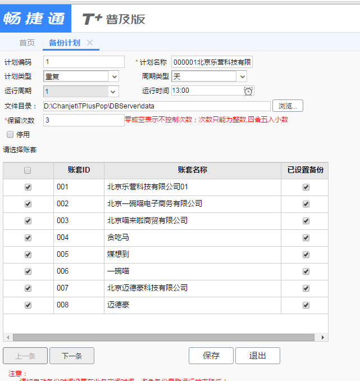
Task: Switch to the 首页 tab
Action: [27, 43]
